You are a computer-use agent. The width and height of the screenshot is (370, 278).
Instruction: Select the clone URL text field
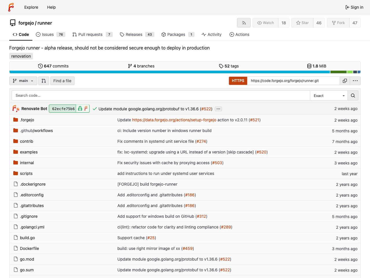[x=293, y=81]
